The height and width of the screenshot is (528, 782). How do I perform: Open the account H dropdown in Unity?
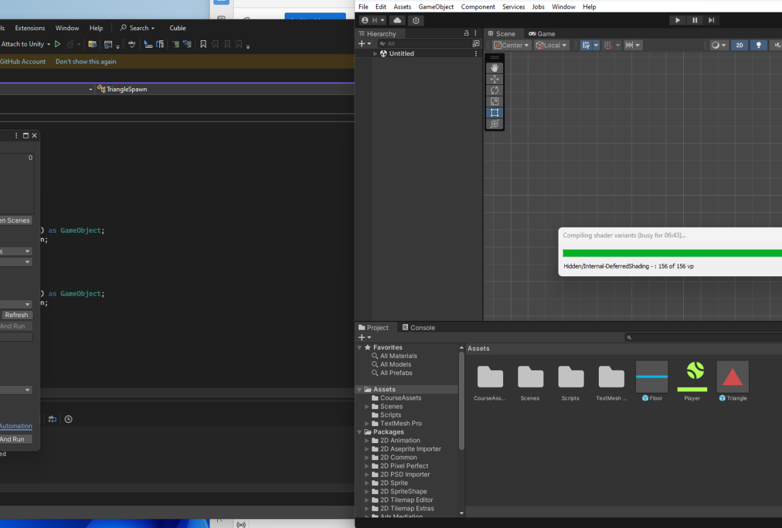(373, 20)
